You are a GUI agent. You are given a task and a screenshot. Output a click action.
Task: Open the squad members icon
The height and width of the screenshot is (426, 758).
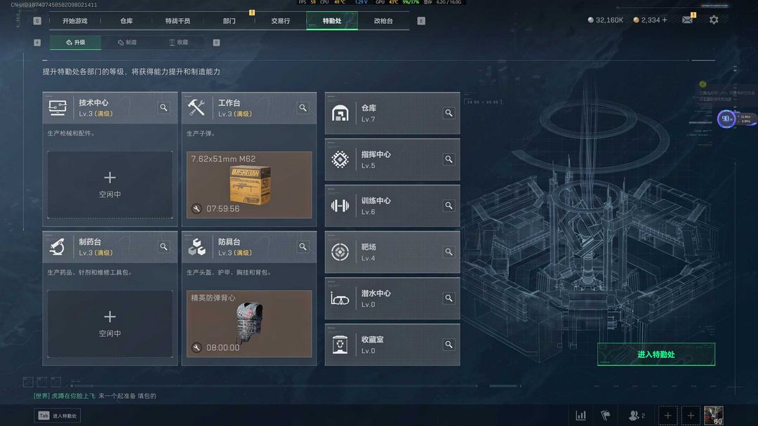[x=636, y=415]
